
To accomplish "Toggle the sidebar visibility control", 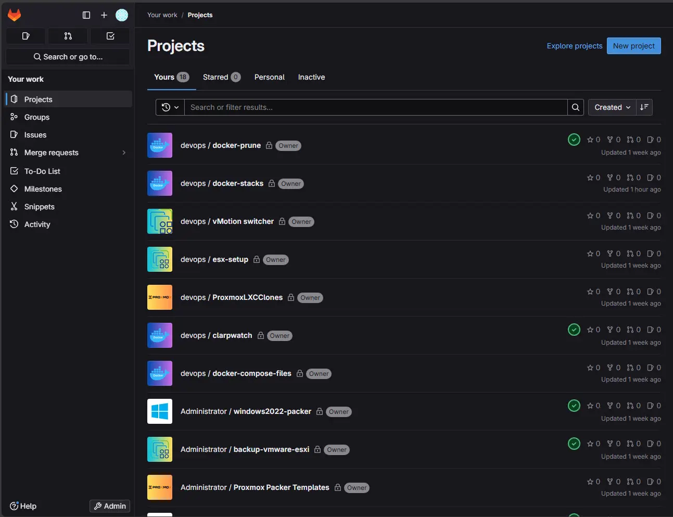I will click(86, 15).
